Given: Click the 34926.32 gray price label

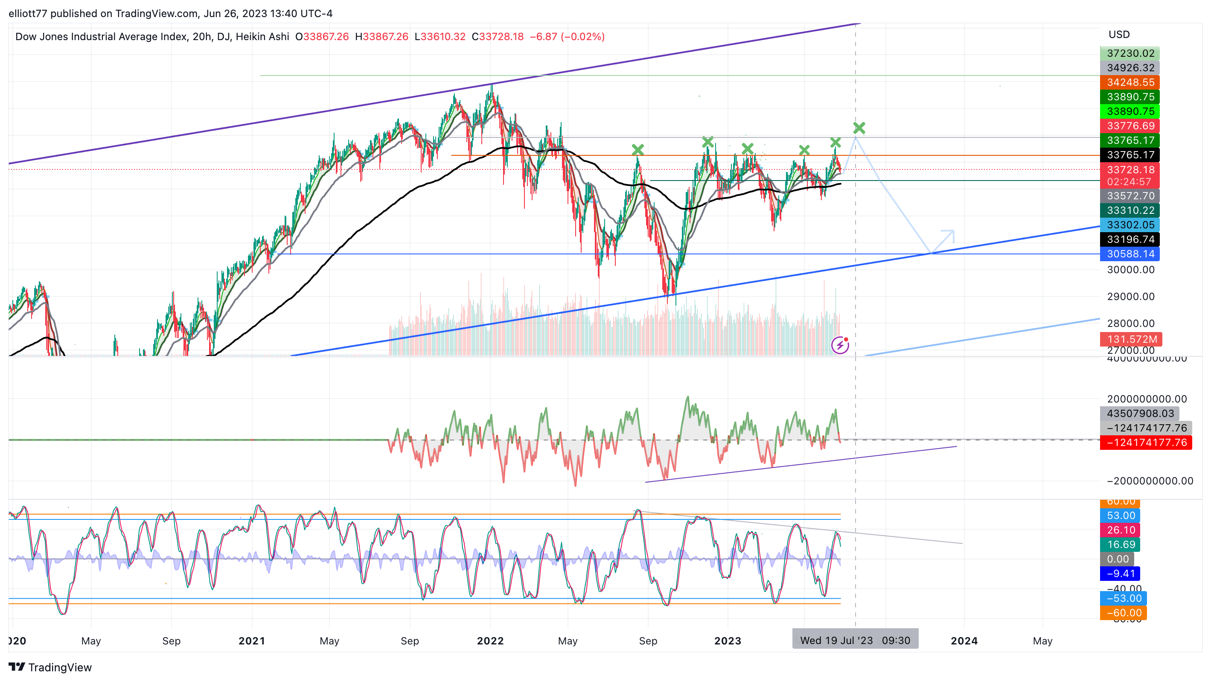Looking at the screenshot, I should (1129, 68).
